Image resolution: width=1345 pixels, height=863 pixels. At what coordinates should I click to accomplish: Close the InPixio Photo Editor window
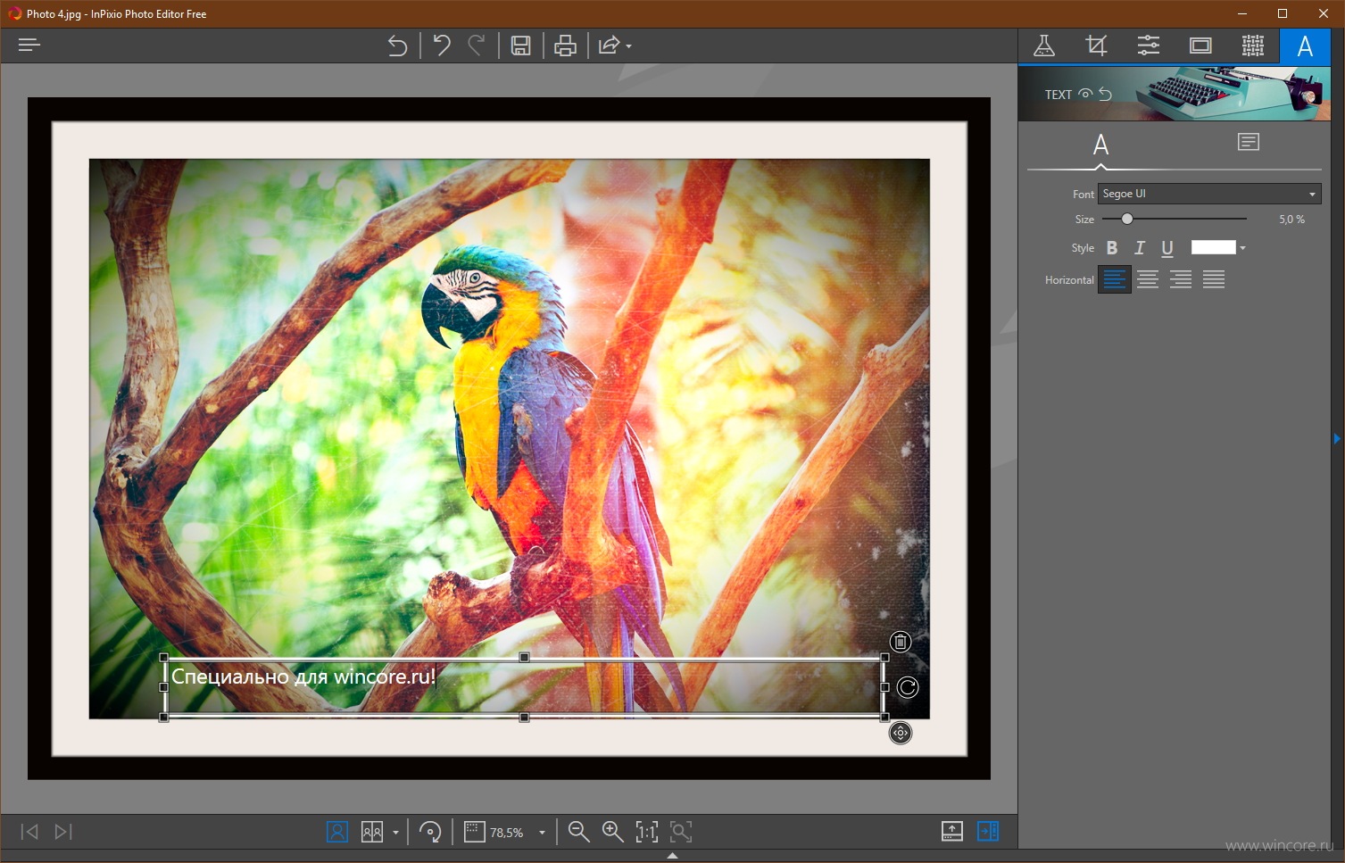[1324, 13]
